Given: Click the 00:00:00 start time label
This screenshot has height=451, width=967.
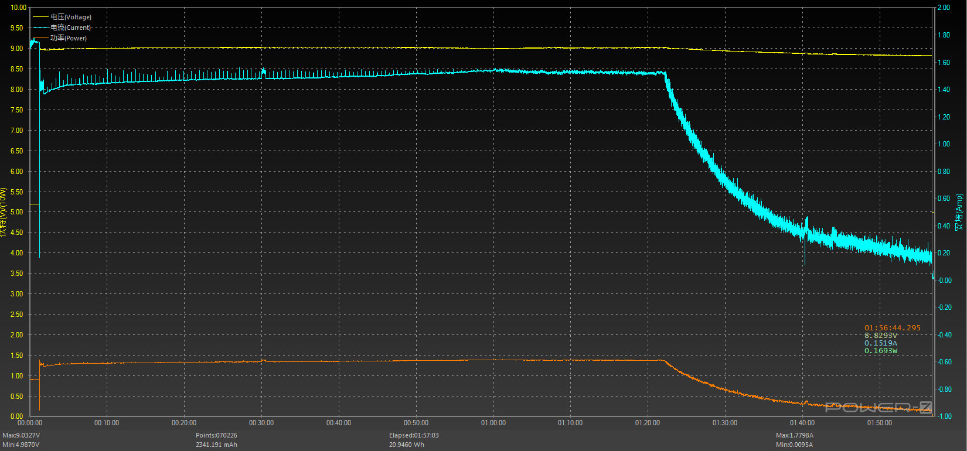Looking at the screenshot, I should coord(30,423).
